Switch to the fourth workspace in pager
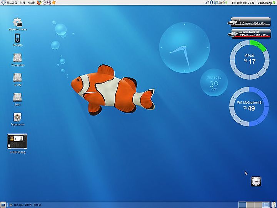Viewport: 277px width, 208px height. 266,205
